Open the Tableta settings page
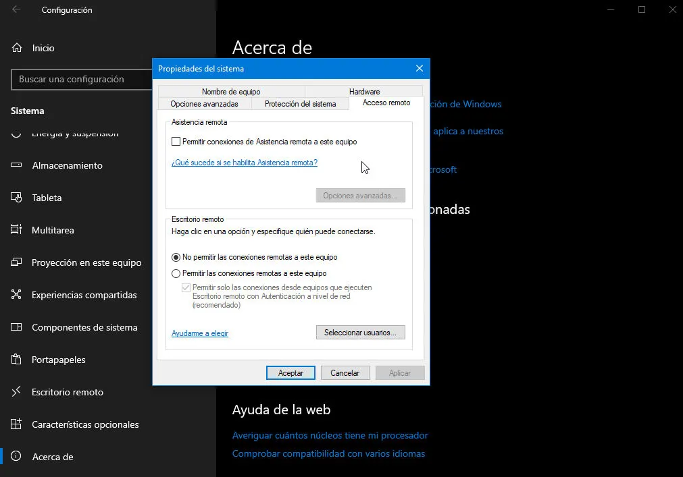The image size is (683, 477). click(108, 198)
